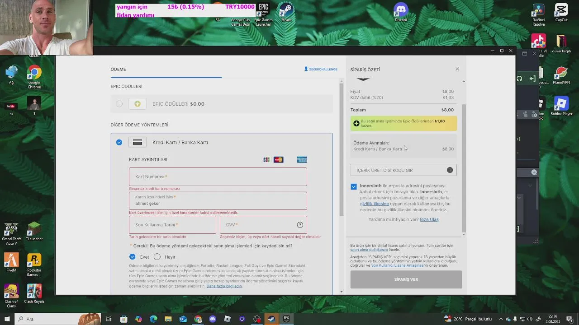
Task: Open the notification center icon
Action: click(570, 319)
